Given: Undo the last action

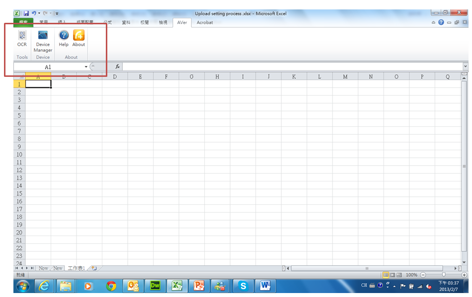Looking at the screenshot, I should (x=34, y=13).
